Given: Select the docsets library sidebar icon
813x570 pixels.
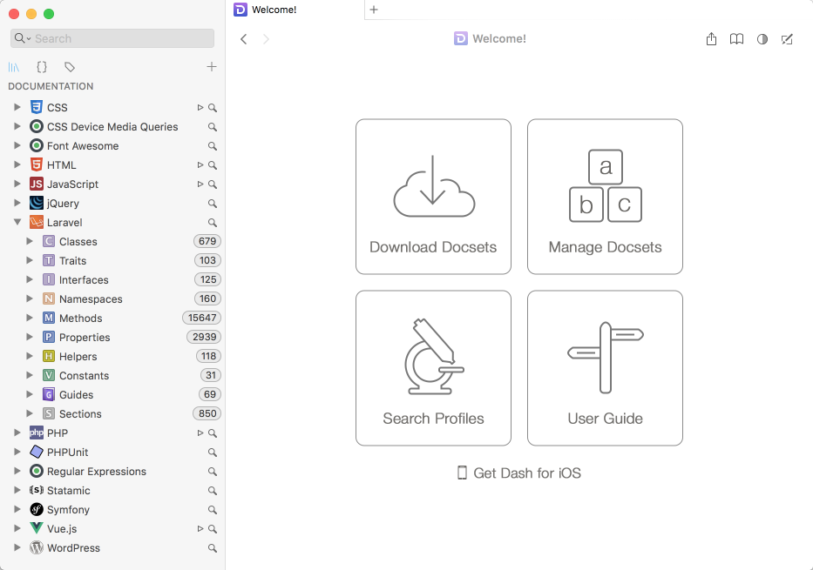Looking at the screenshot, I should point(14,67).
